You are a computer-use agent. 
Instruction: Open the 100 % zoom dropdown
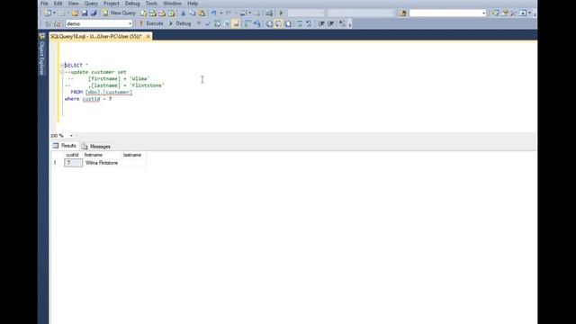(x=71, y=136)
